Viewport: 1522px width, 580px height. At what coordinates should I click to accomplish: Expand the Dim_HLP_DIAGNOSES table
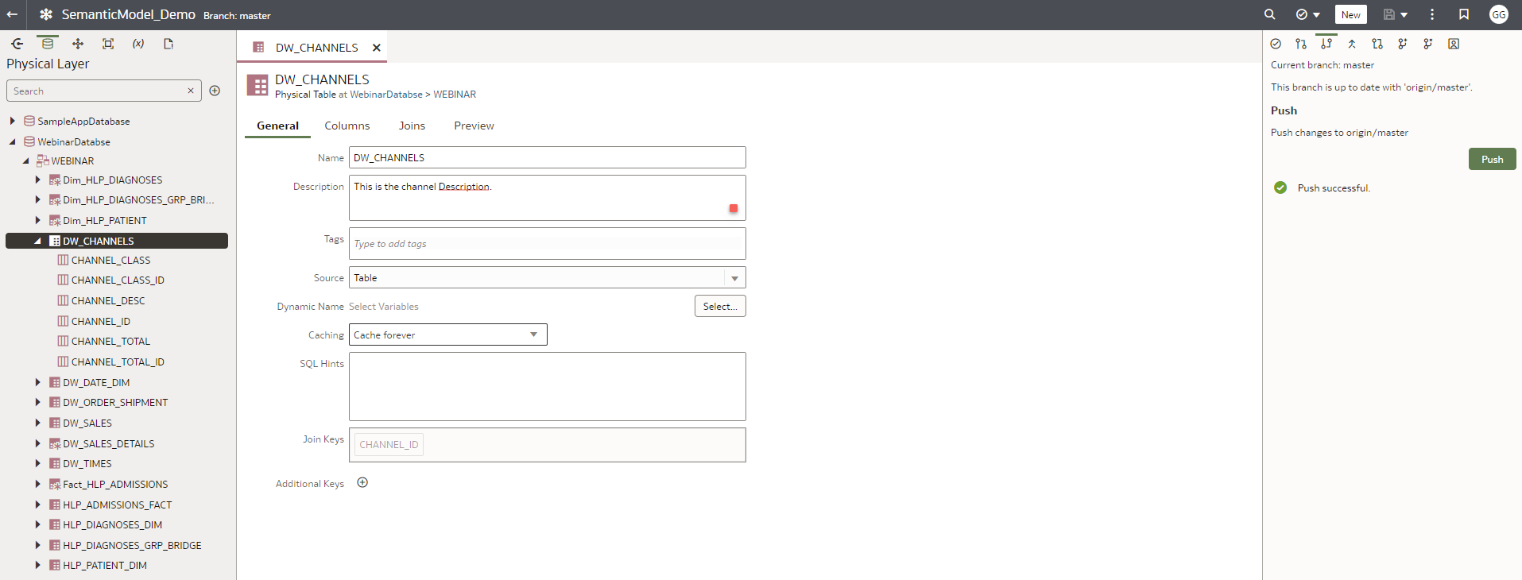[37, 180]
